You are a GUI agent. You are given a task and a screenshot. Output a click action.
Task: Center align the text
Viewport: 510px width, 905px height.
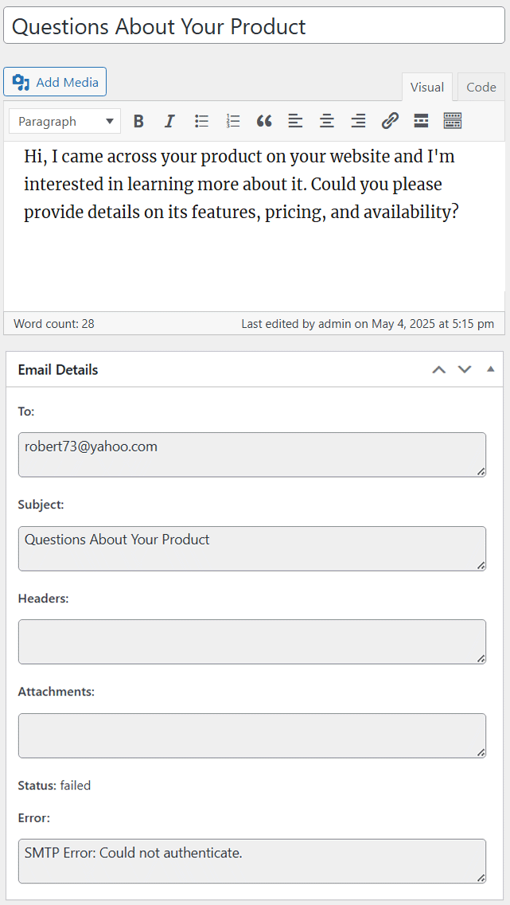327,121
